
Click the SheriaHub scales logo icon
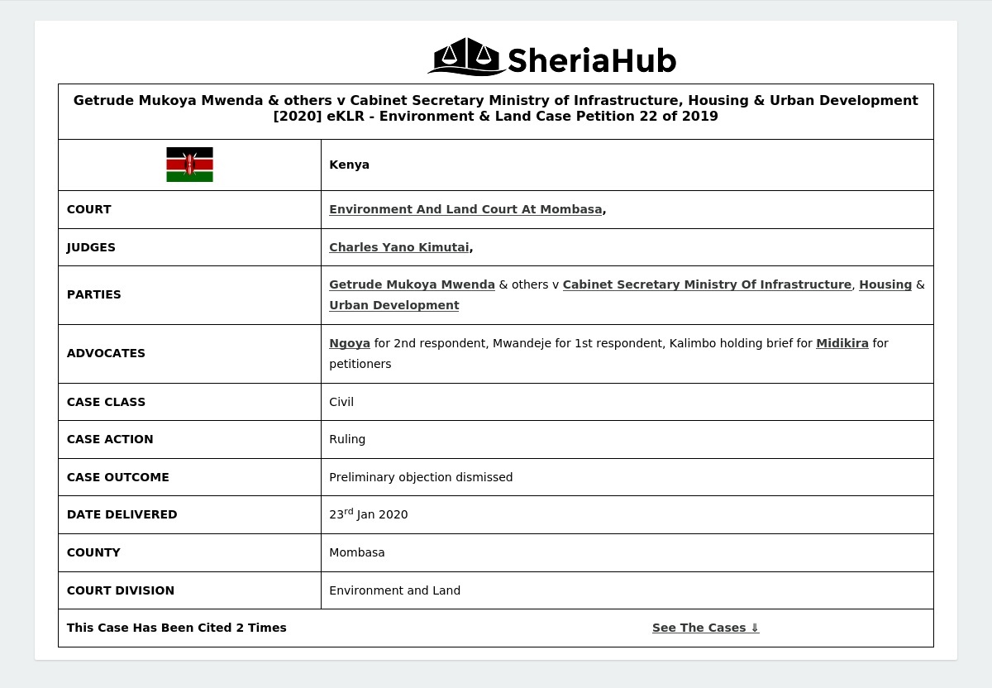(x=466, y=57)
